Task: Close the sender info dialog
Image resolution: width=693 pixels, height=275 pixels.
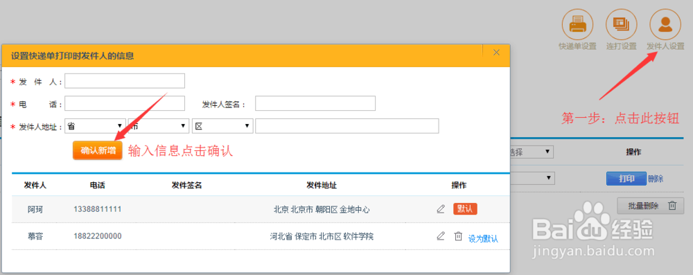Action: pyautogui.click(x=496, y=52)
